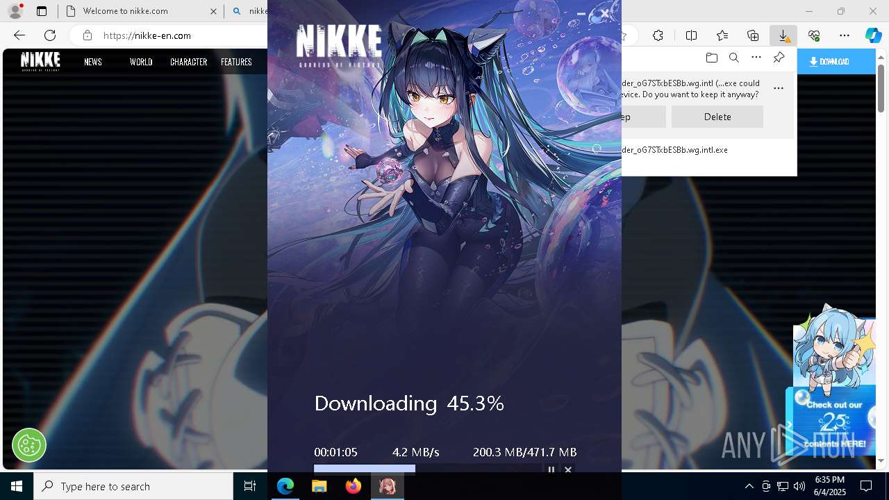Open FEATURES menu on NIKKE site

pos(236,62)
